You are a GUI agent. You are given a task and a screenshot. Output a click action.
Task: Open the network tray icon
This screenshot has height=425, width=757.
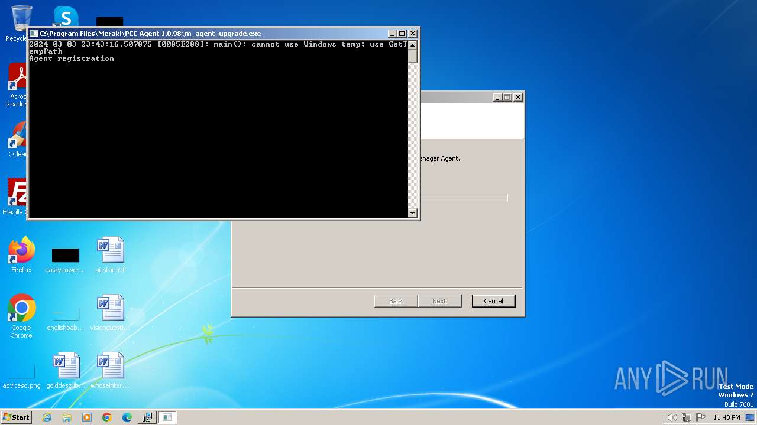pos(687,417)
